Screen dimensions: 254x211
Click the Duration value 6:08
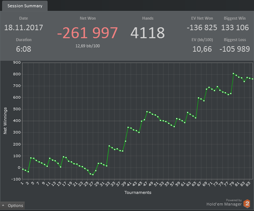point(24,49)
